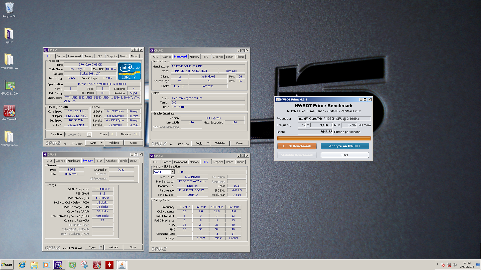
Task: Click the XMP 1.3 SPD Ext. value
Action: tap(237, 190)
